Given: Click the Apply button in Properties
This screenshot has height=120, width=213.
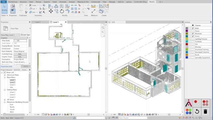Looking at the screenshot, I should pos(26,66).
